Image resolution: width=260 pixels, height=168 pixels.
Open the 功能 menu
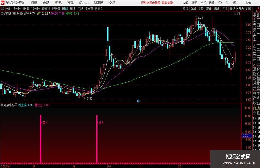click(186, 3)
